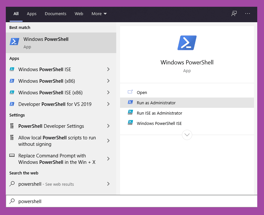Select Run as Administrator

click(156, 103)
